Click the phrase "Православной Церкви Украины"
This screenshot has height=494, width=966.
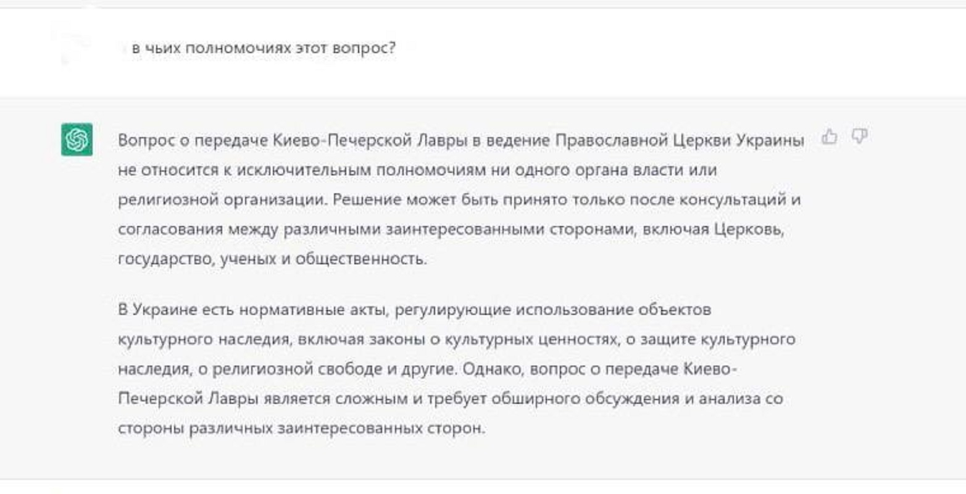click(679, 140)
